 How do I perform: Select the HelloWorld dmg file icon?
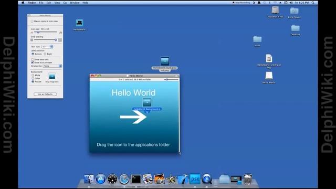(269, 58)
